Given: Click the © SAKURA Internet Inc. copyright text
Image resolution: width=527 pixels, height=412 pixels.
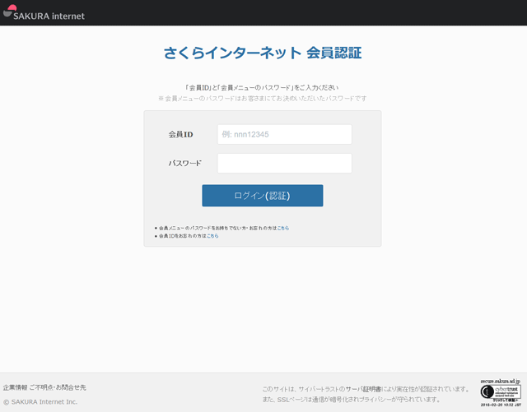Looking at the screenshot, I should click(x=40, y=401).
